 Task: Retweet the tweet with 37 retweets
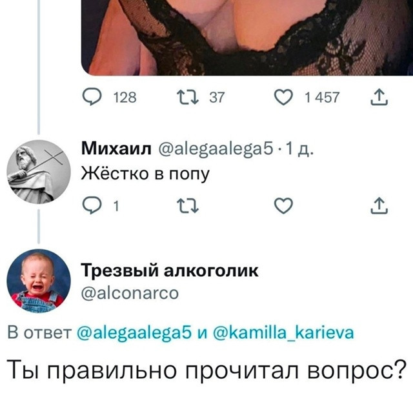click(x=188, y=97)
